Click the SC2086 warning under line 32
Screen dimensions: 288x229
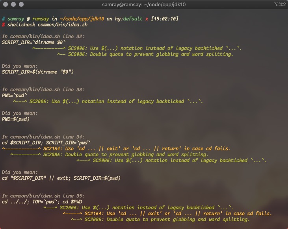(x=151, y=54)
